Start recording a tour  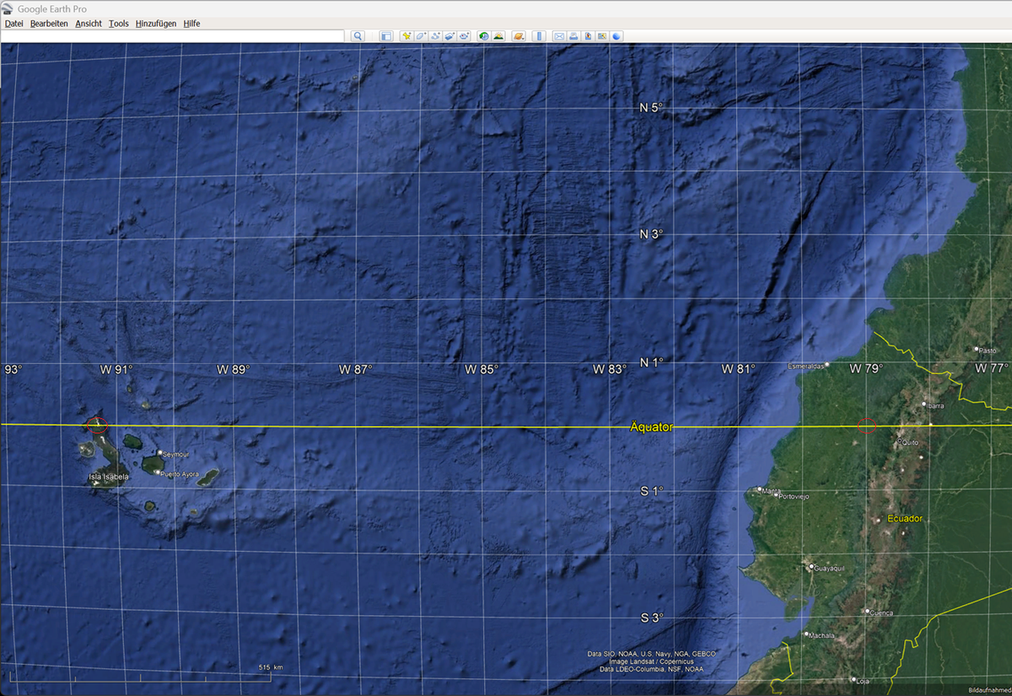[x=464, y=36]
